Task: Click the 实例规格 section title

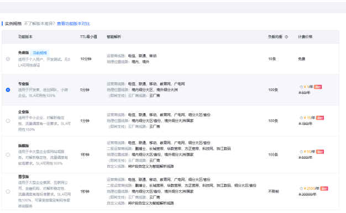Action: (x=13, y=24)
